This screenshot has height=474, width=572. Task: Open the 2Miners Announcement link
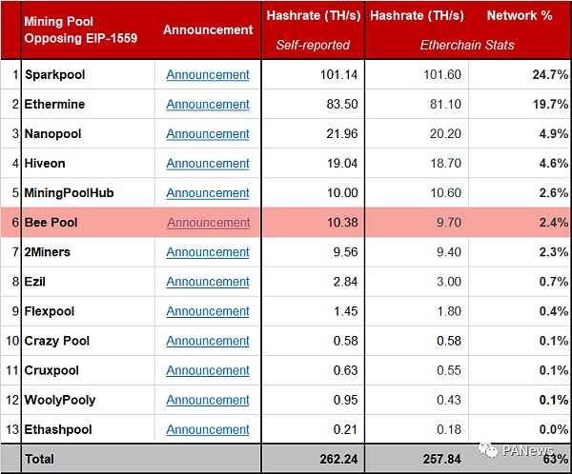coord(208,252)
